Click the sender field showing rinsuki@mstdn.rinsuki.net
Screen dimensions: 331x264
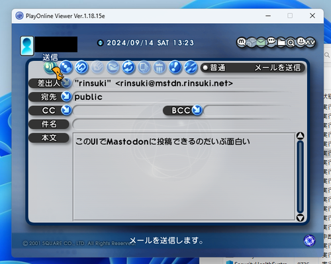[182, 83]
